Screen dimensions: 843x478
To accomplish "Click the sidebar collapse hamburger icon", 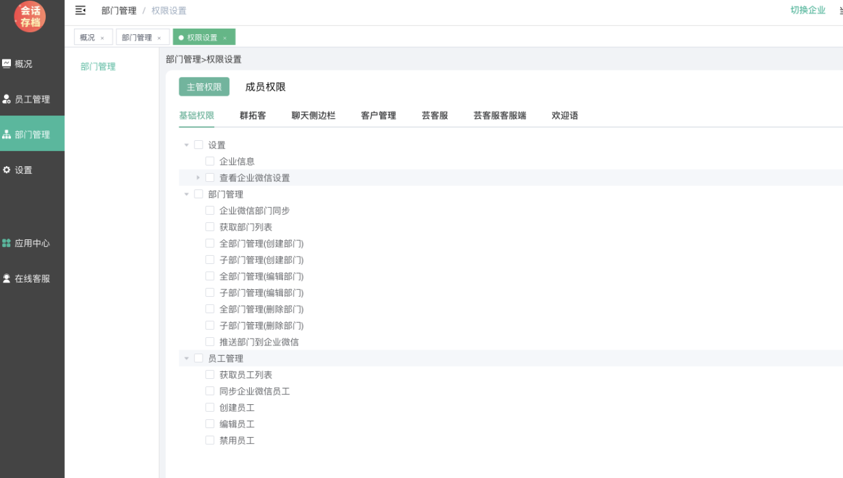I will click(80, 10).
